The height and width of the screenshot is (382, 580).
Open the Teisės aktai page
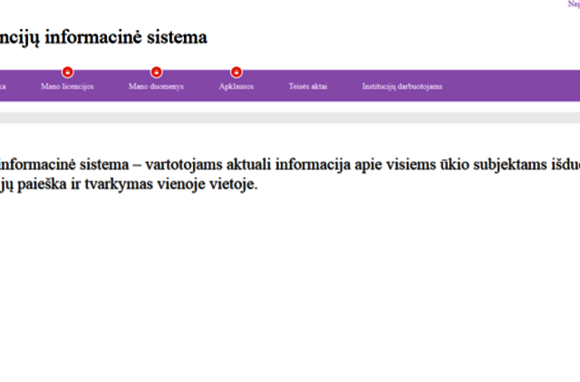[308, 87]
